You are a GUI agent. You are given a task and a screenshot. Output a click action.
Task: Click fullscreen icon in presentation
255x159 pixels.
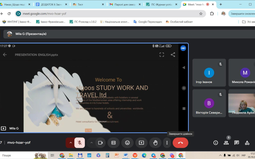click(x=162, y=55)
